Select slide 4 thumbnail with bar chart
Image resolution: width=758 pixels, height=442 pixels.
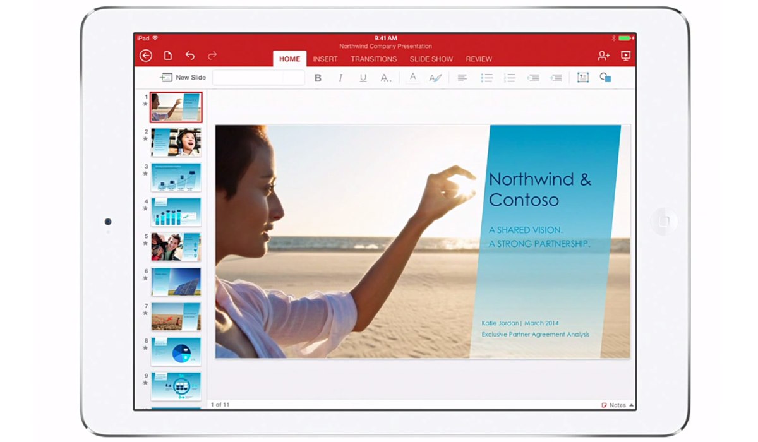tap(176, 212)
